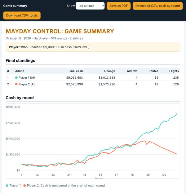Viewport: 186px width, 193px height.
Task: Click the Save as PDF button
Action: pos(118,6)
